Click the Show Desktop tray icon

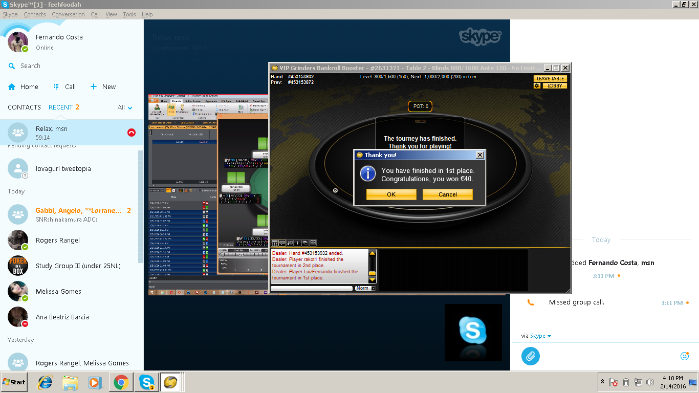693,382
